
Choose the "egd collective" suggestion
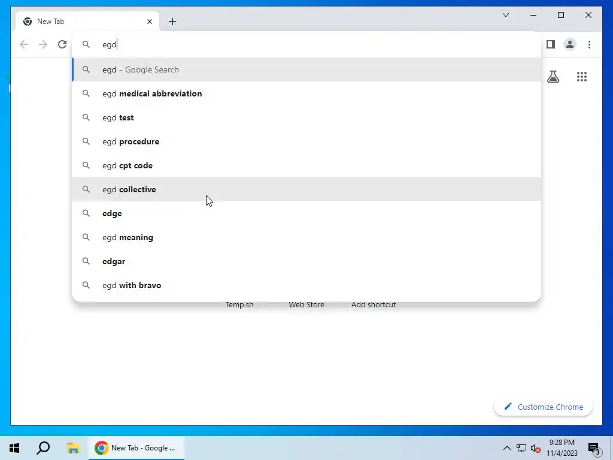[306, 189]
